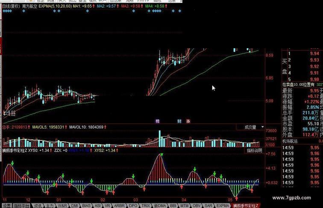Screen dimensions: 323x208
Task: Click the 总手 value 211.0万
Action: pyautogui.click(x=311, y=113)
